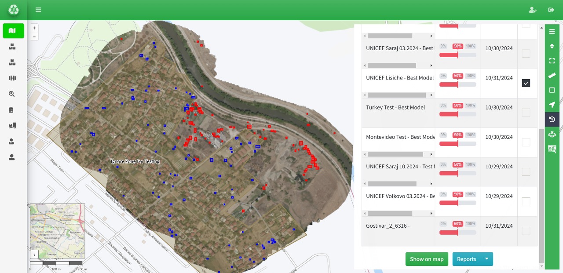Select the ruler measure tool
The image size is (563, 273).
(552, 76)
